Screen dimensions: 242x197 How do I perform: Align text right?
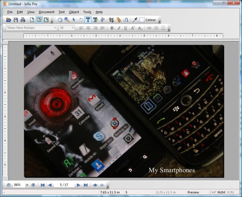[95, 28]
